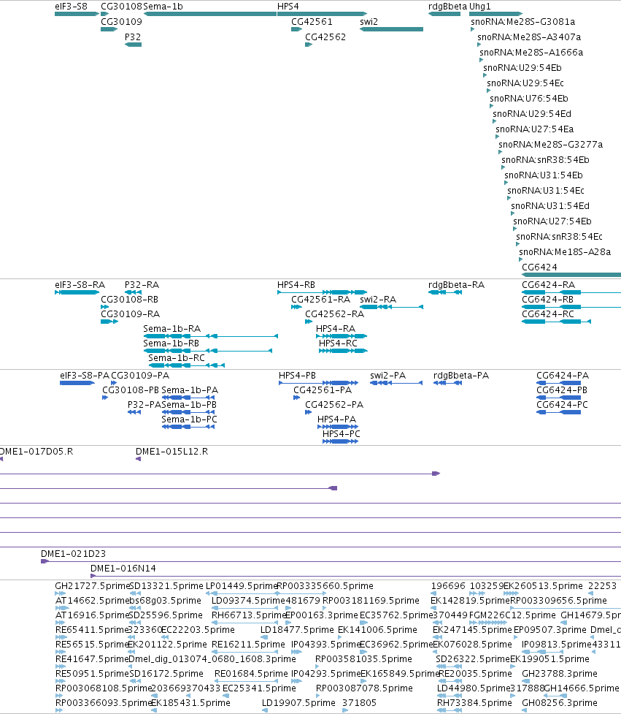621x714 pixels.
Task: Click snoRNA:snR38:54Eb label
Action: coord(546,160)
